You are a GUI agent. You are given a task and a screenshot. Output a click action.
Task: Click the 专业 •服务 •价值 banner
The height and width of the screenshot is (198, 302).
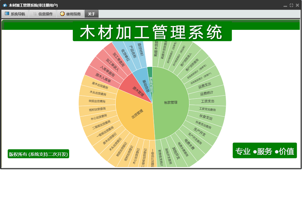tap(265, 151)
